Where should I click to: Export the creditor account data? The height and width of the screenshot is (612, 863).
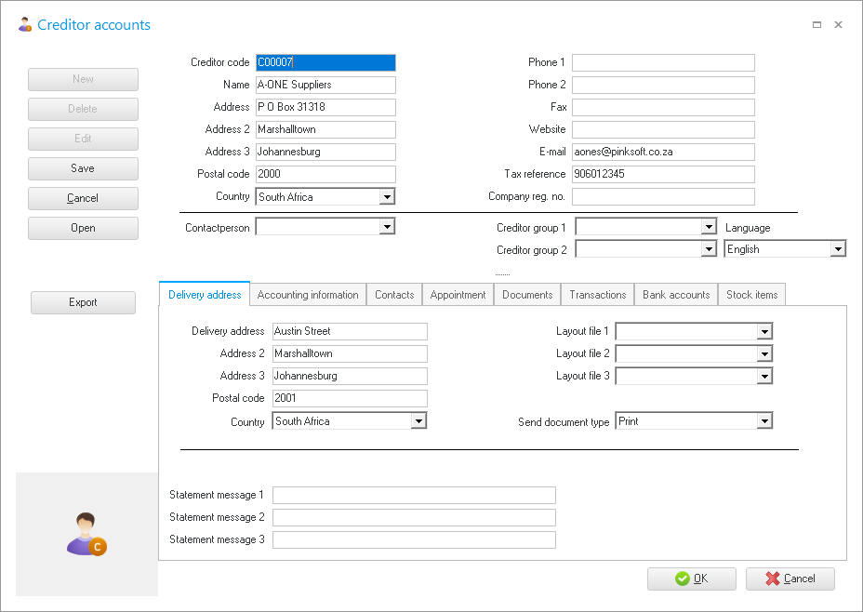pyautogui.click(x=83, y=302)
